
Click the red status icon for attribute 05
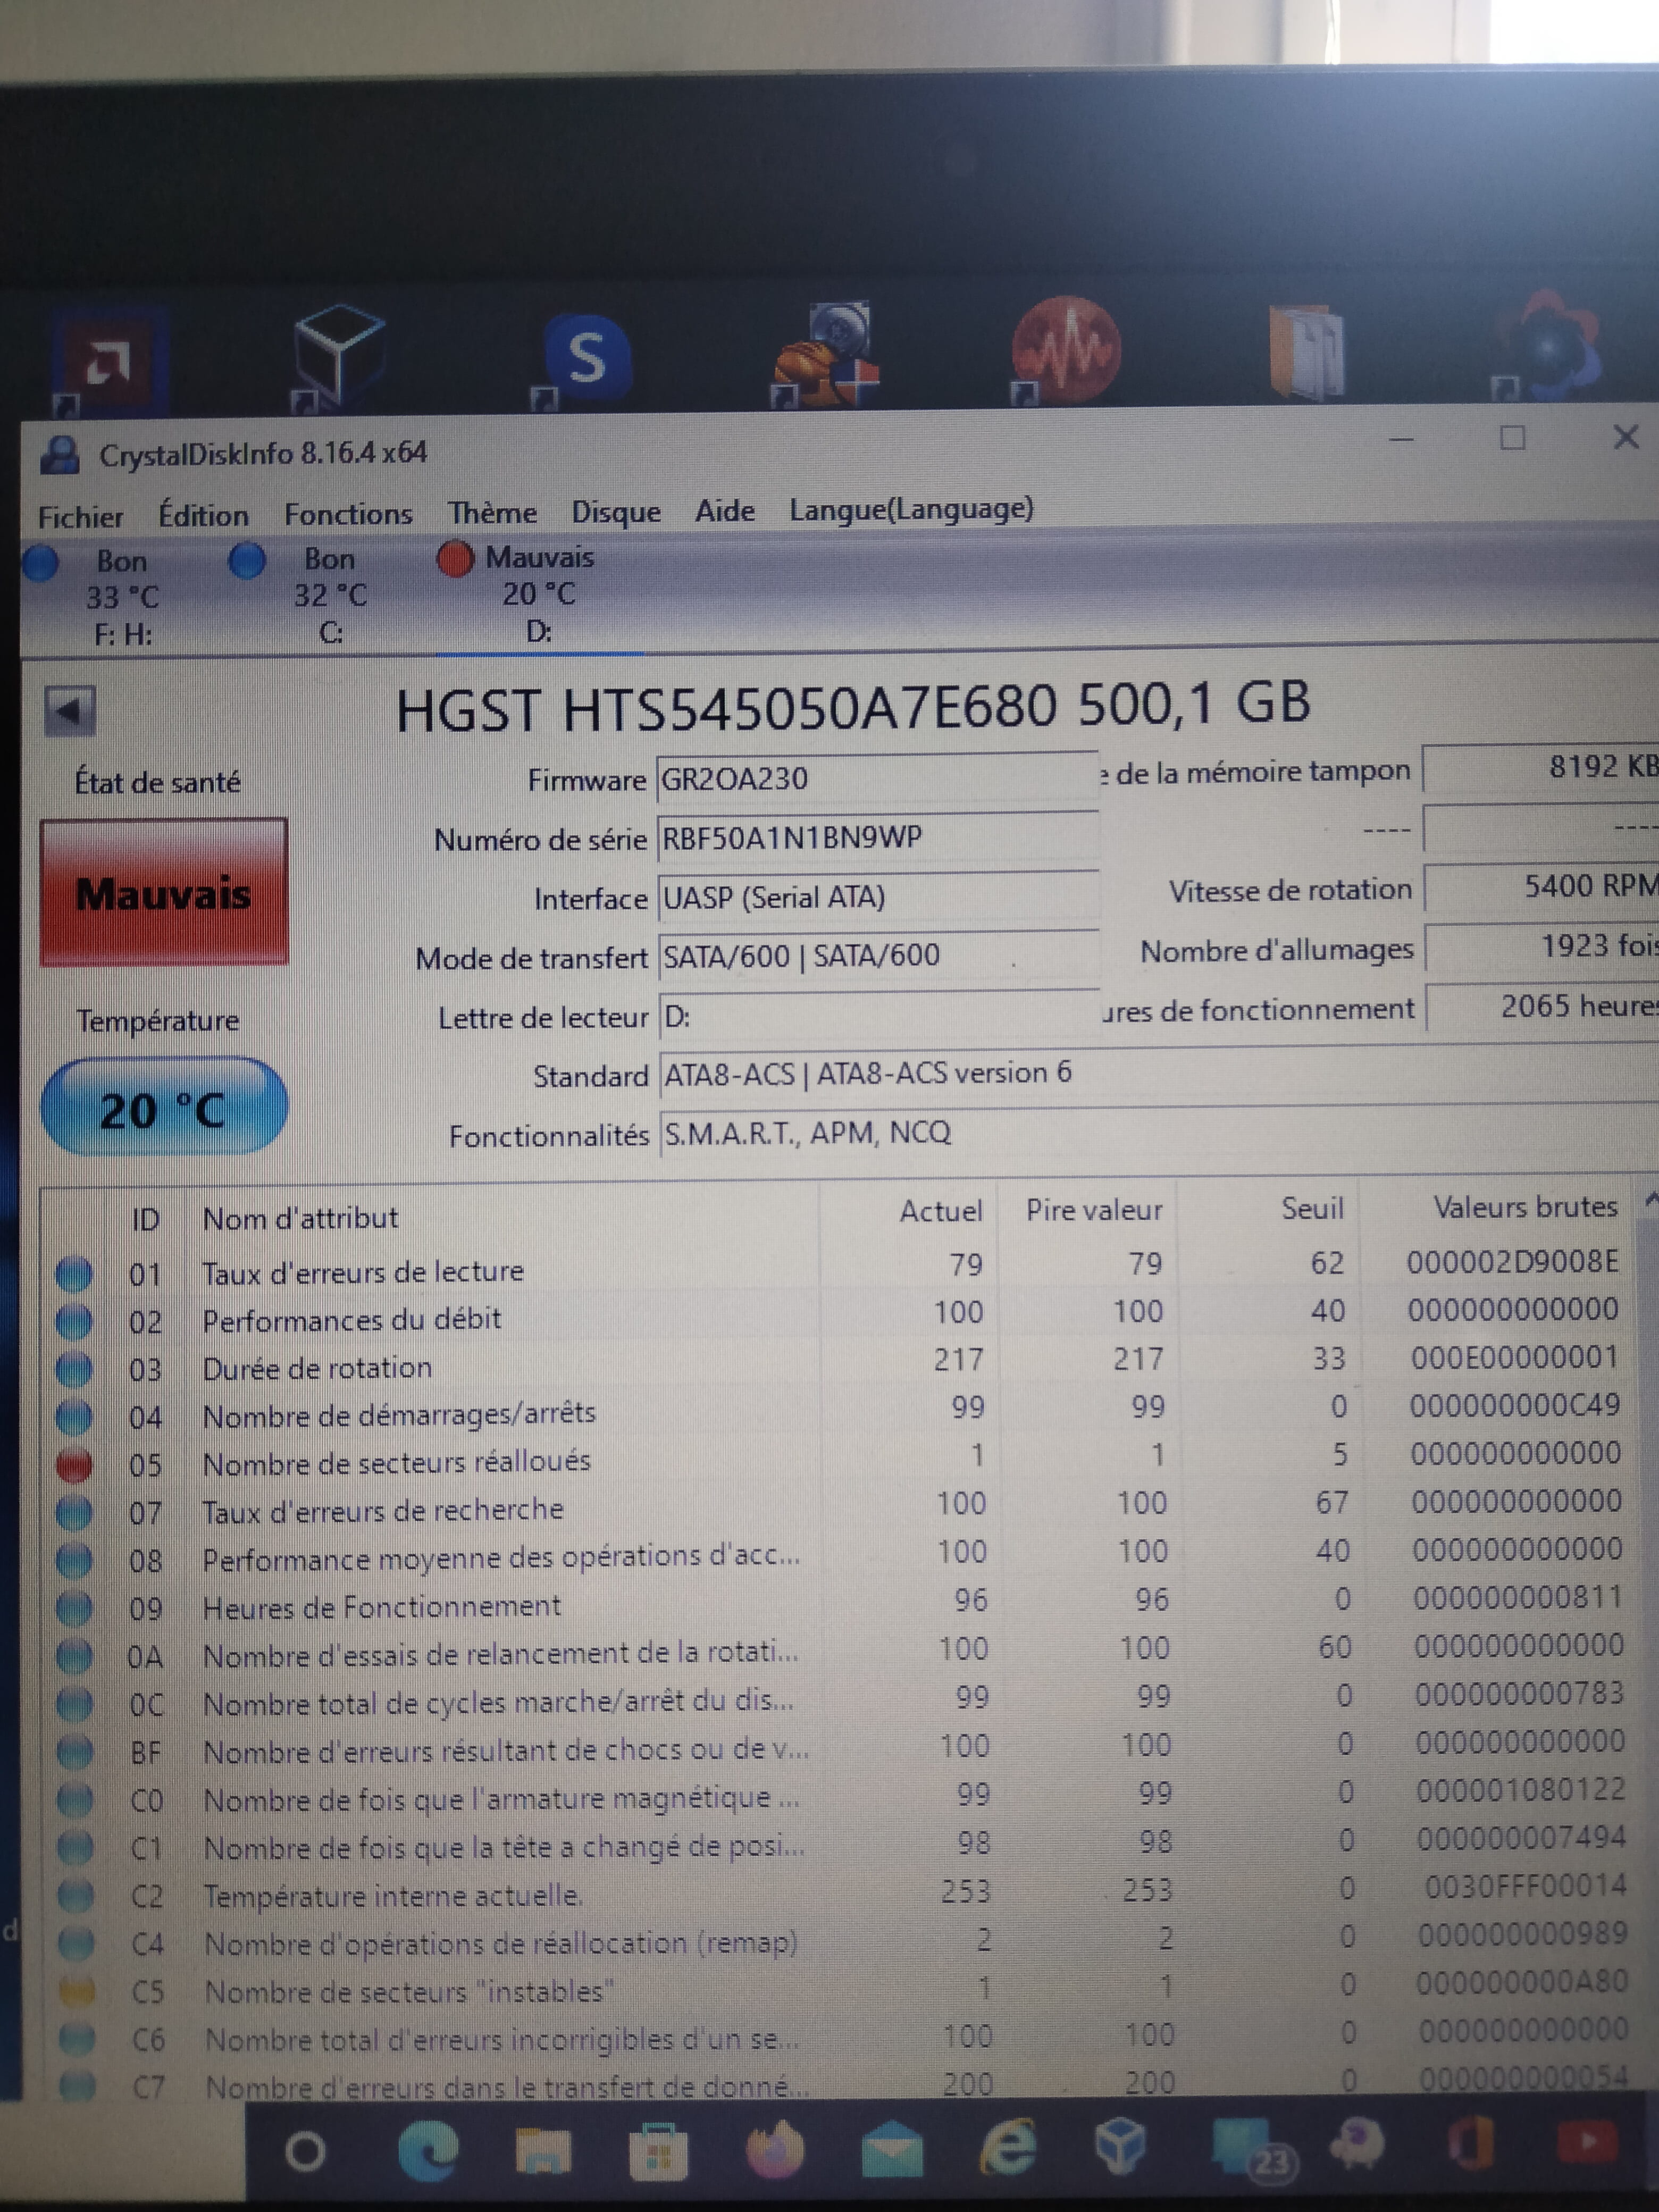[74, 1465]
